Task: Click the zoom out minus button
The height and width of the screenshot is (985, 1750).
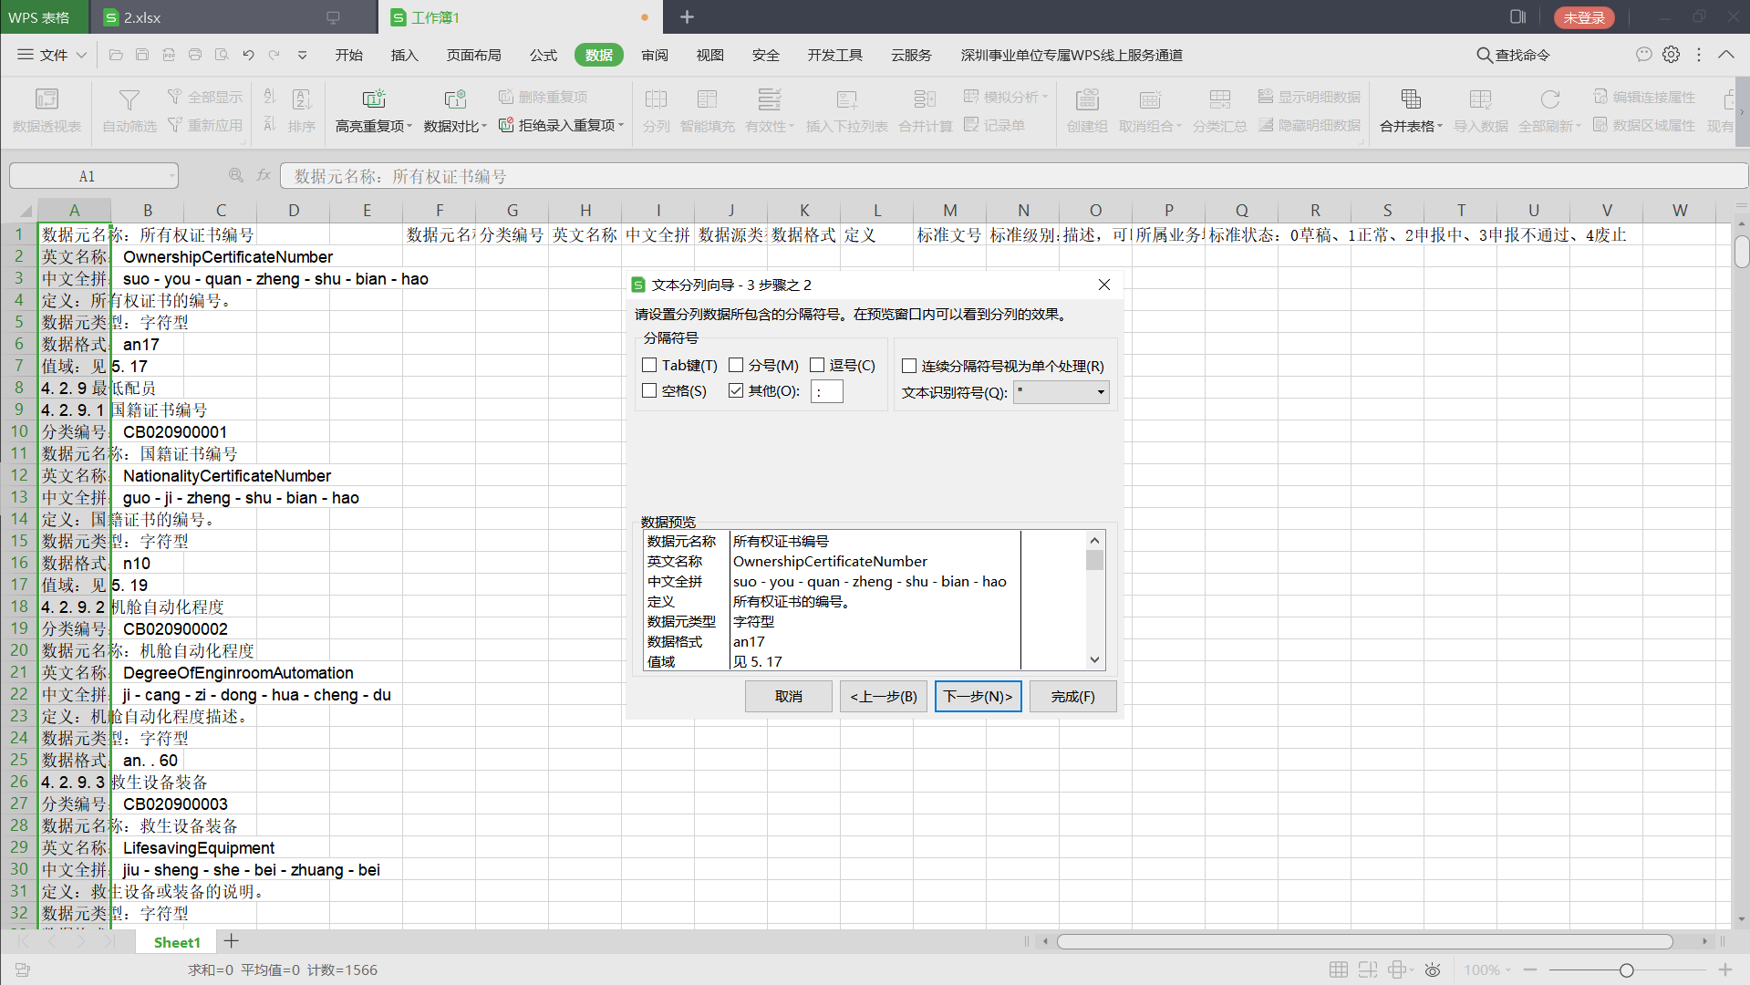Action: 1530,969
